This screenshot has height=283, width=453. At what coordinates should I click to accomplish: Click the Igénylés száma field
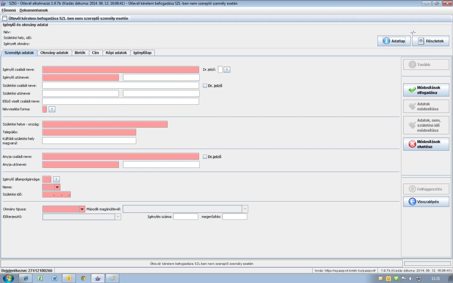(186, 217)
